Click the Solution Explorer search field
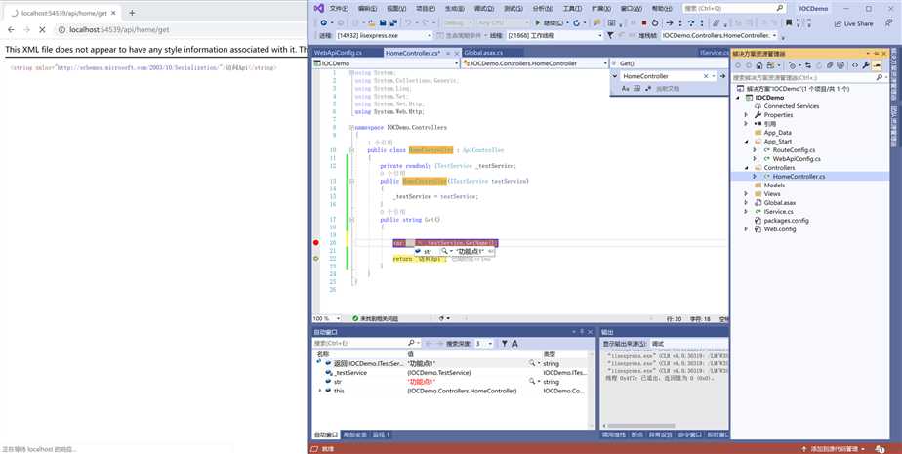Image resolution: width=902 pixels, height=454 pixels. [x=809, y=77]
